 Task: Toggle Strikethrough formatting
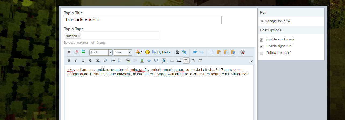click(90, 61)
